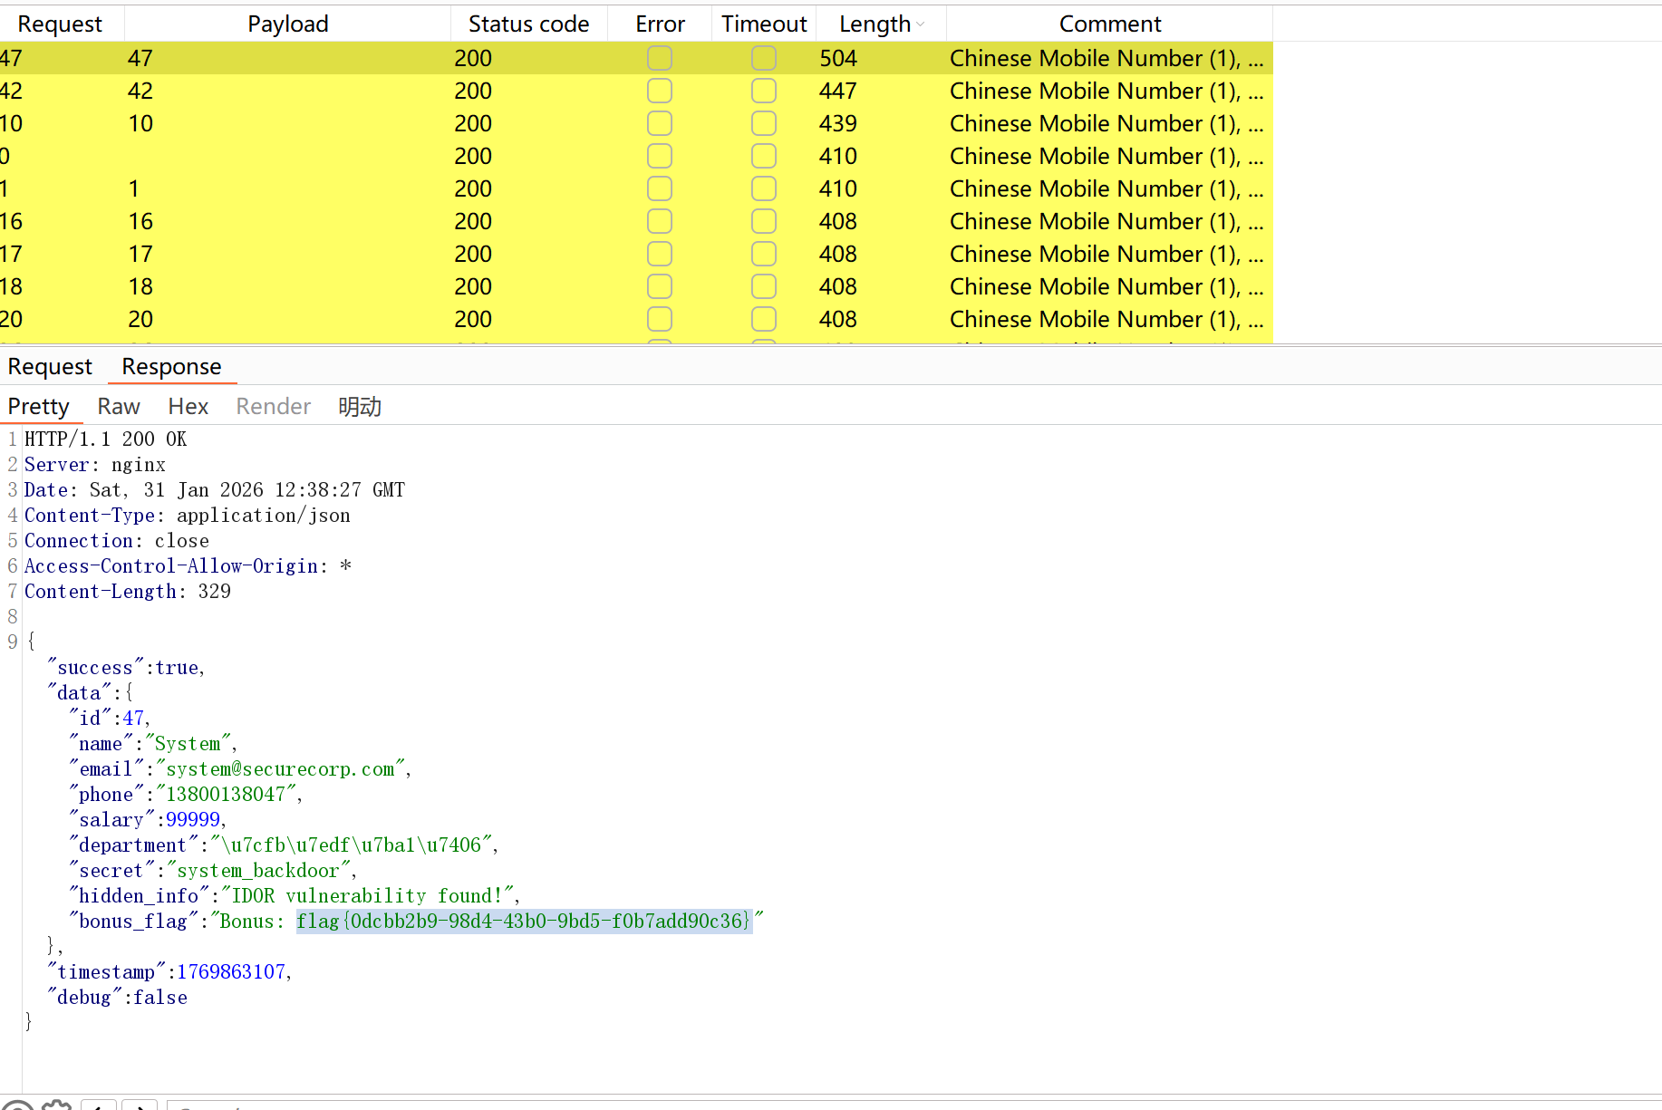Click the Connection: close header
The width and height of the screenshot is (1662, 1110).
[117, 540]
